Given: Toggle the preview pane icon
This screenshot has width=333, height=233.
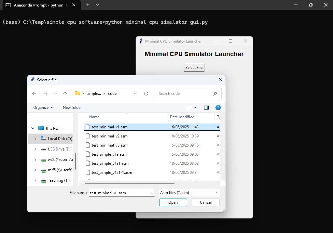Looking at the screenshot, I should [x=206, y=108].
